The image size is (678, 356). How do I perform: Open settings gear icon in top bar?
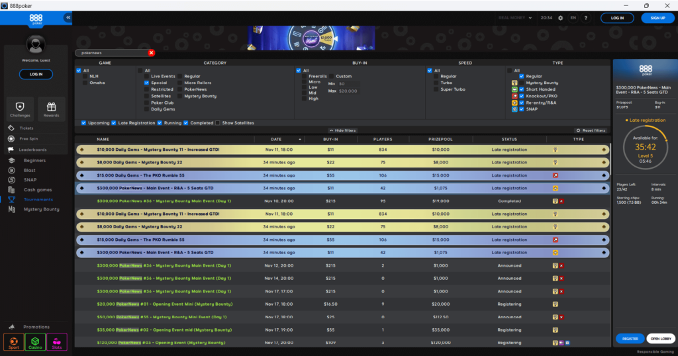[560, 18]
